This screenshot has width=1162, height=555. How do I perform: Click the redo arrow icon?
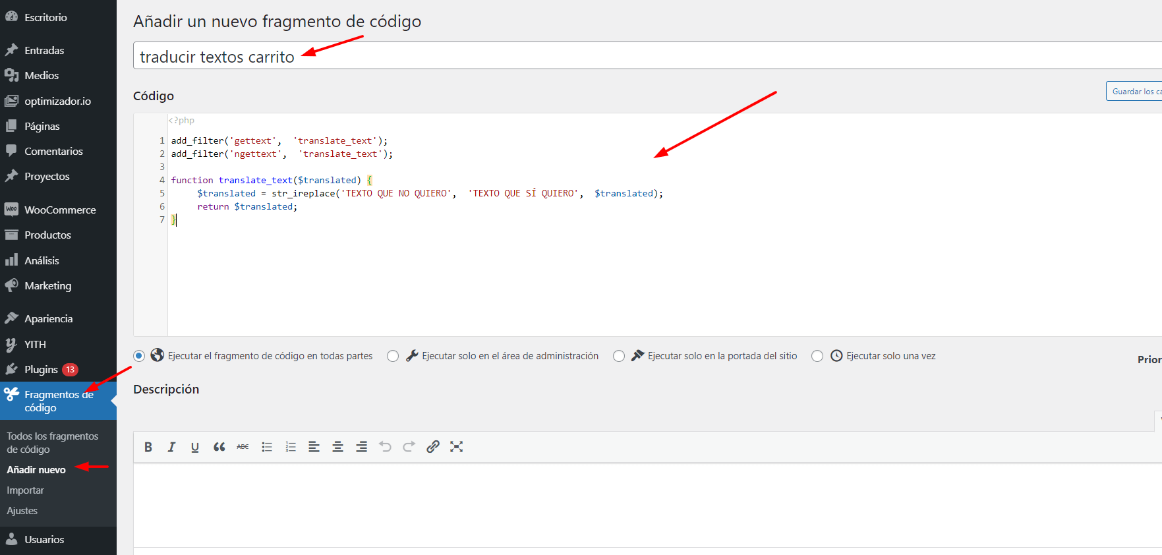pyautogui.click(x=409, y=447)
